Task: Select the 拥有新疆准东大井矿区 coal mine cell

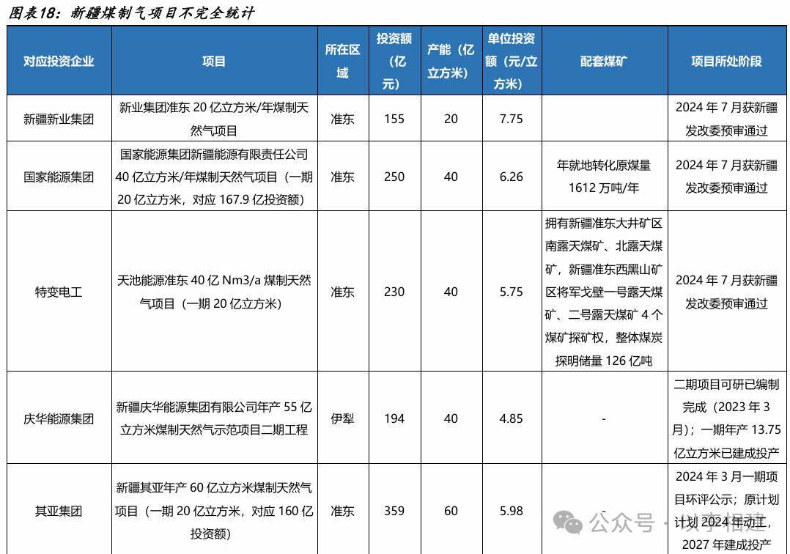Action: pyautogui.click(x=604, y=292)
